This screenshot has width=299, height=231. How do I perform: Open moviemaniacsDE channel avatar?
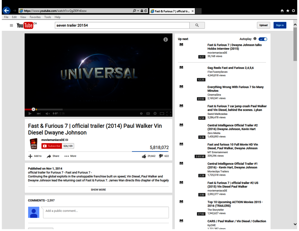[34, 144]
